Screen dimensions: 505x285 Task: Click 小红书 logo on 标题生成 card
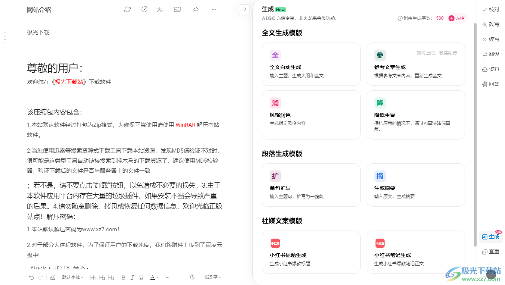tap(275, 243)
